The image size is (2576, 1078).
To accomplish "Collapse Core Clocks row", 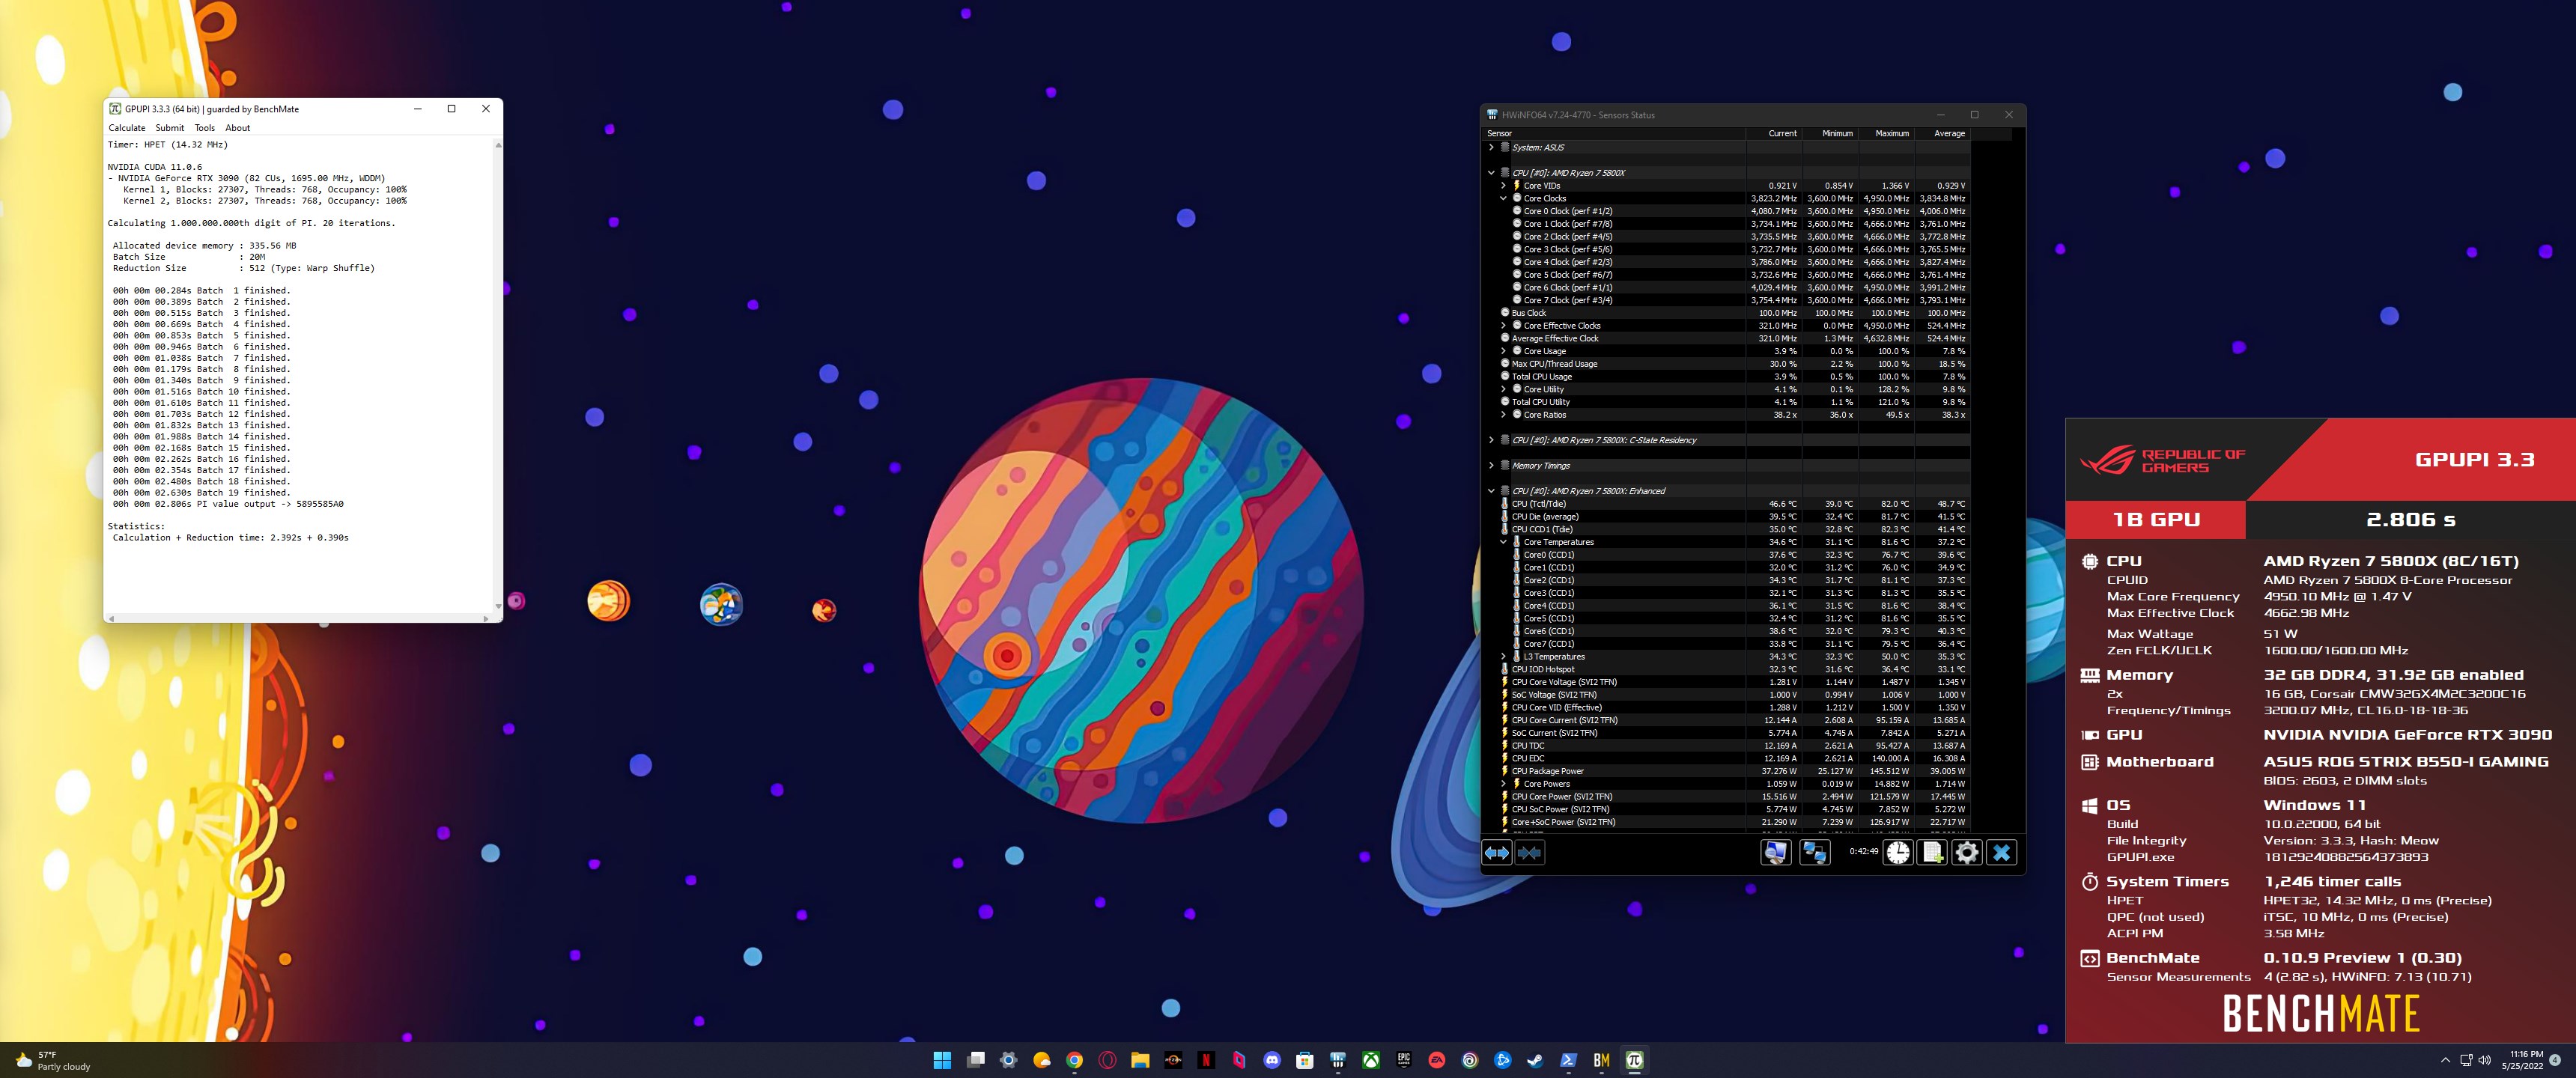I will (1503, 198).
